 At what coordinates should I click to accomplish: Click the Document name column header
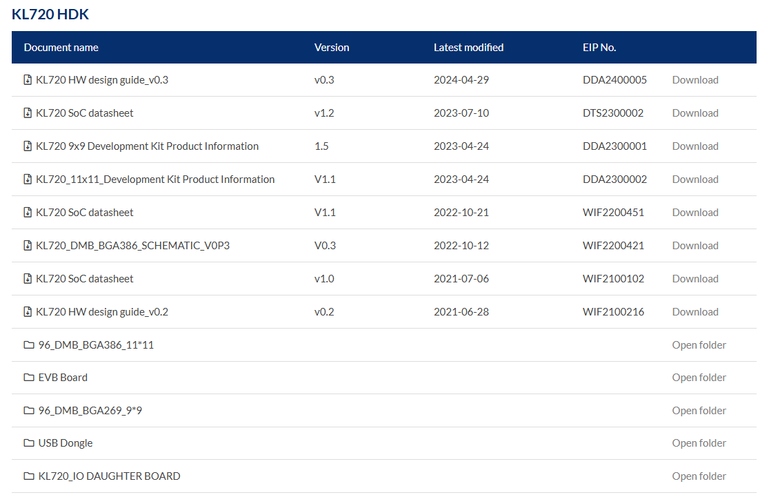click(61, 47)
